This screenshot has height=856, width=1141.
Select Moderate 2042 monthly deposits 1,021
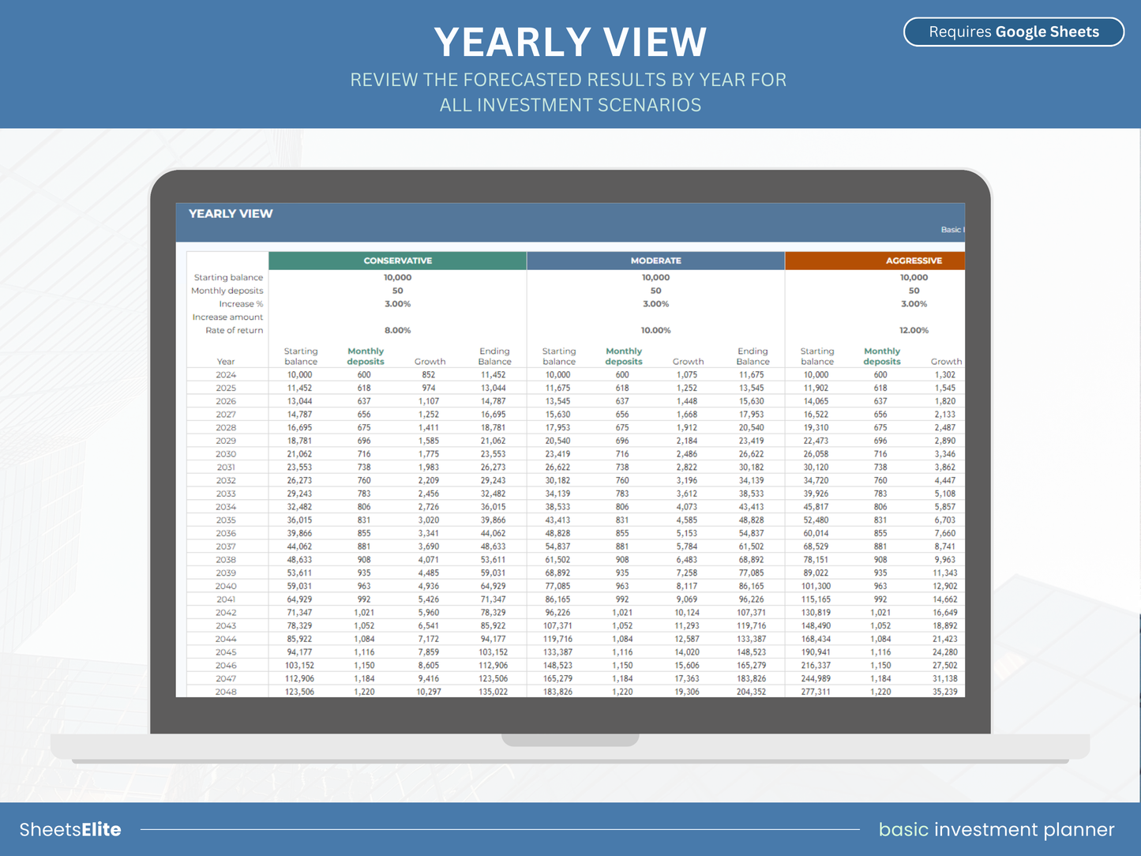click(621, 613)
